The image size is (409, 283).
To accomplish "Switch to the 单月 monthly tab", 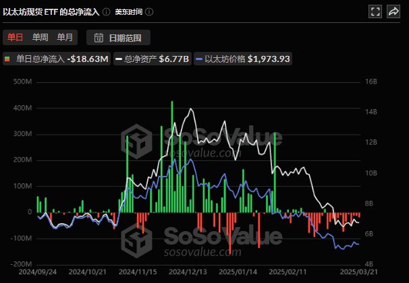I will click(65, 37).
